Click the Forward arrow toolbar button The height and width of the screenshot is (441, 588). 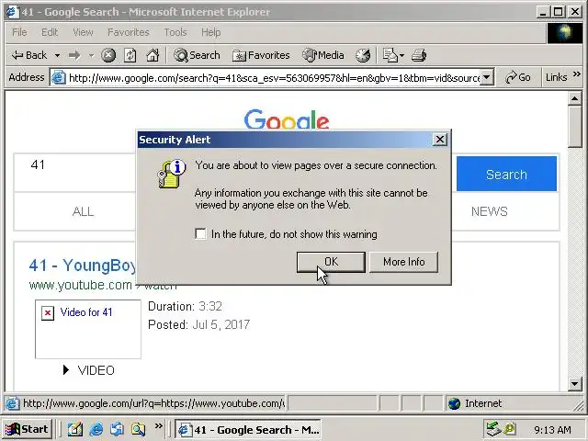click(74, 55)
